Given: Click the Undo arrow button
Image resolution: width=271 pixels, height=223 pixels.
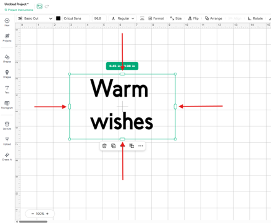Looking at the screenshot, I should tap(40, 7).
